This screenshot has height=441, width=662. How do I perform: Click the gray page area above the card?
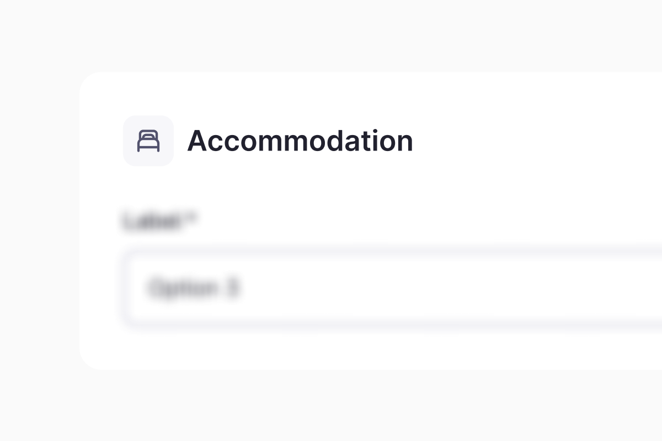[331, 33]
